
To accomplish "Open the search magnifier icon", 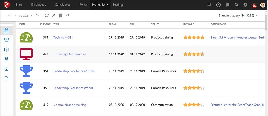I will (236, 5).
